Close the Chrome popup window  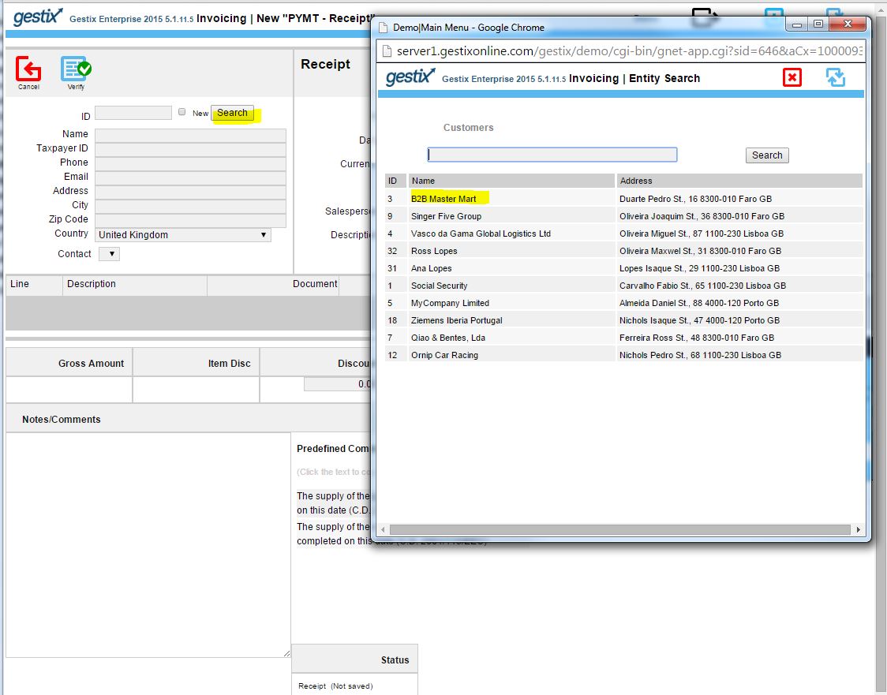847,24
